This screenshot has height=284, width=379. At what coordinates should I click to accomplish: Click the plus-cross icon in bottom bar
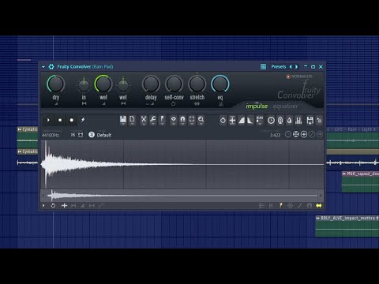click(x=64, y=206)
